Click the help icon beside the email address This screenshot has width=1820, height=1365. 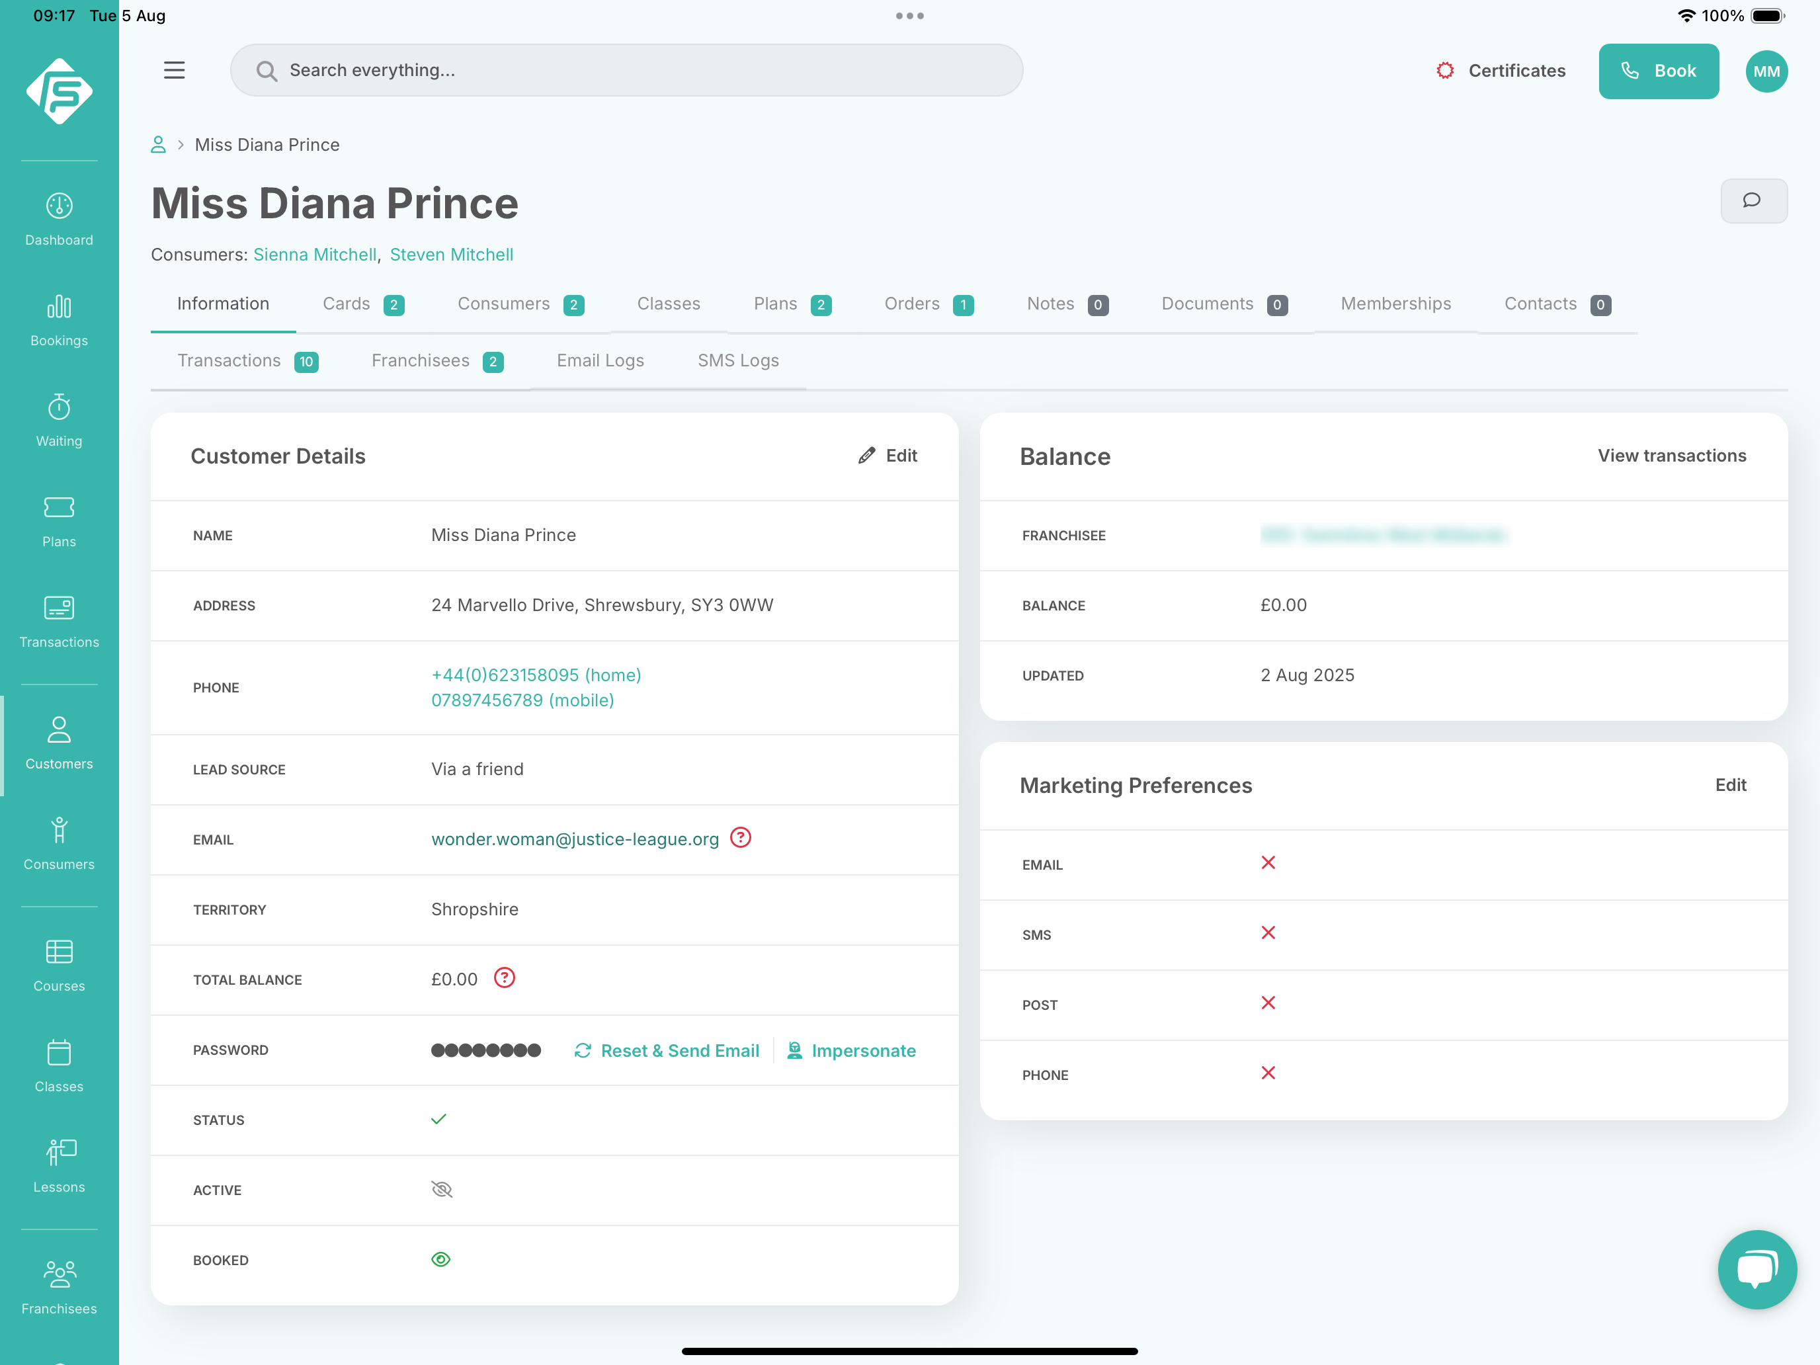coord(741,838)
